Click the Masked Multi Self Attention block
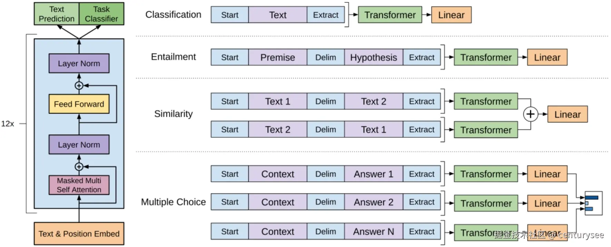Screen dimensions: 611x247 pyautogui.click(x=79, y=185)
